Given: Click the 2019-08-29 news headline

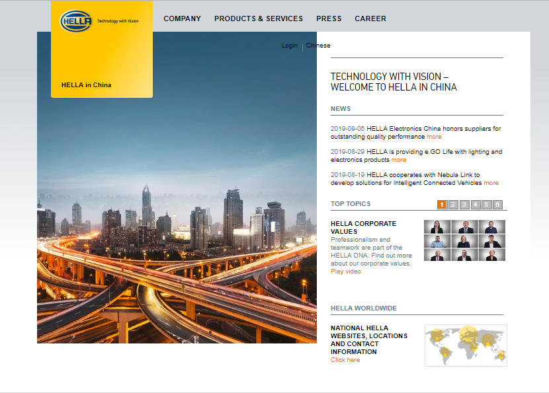Looking at the screenshot, I should pyautogui.click(x=416, y=156).
